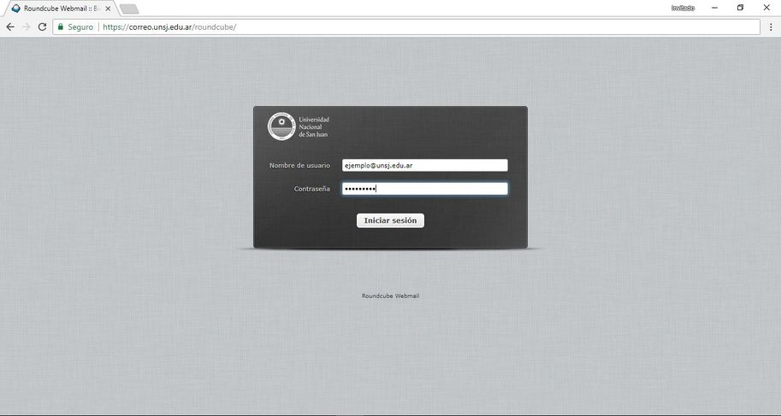Click inside the Contraseña password field

(424, 189)
